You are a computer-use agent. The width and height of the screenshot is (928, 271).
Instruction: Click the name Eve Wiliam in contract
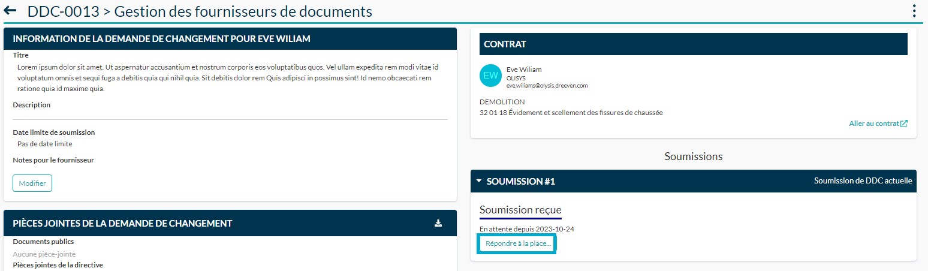pyautogui.click(x=524, y=70)
